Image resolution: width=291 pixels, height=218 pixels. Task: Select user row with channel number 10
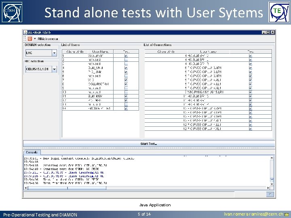click(x=100, y=92)
